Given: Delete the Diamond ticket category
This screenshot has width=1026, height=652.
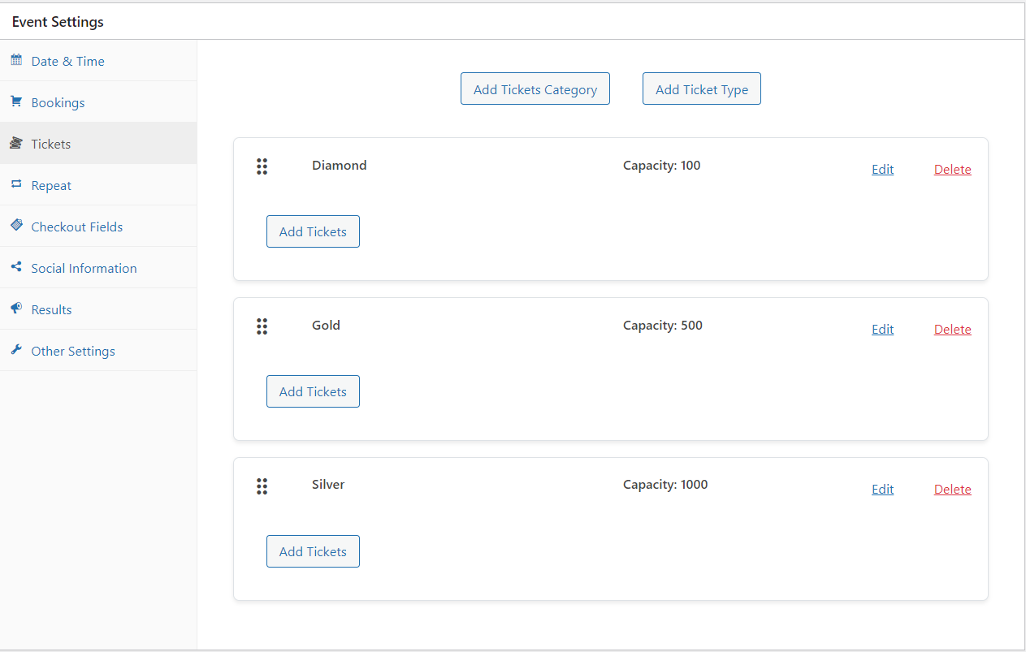Looking at the screenshot, I should pos(952,169).
